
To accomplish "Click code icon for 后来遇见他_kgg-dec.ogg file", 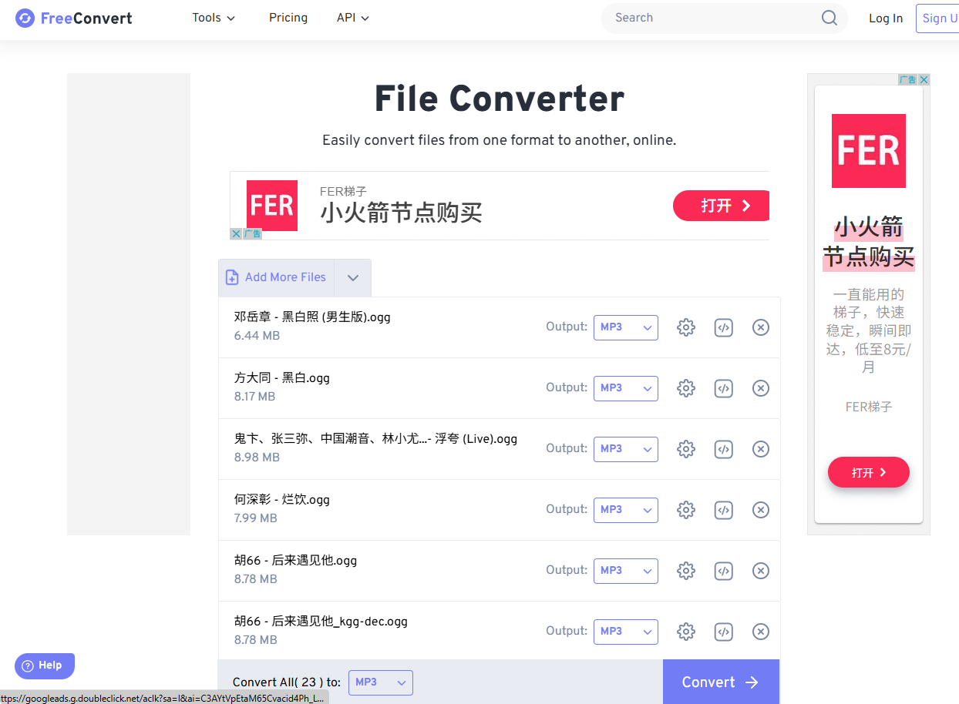I will 723,632.
